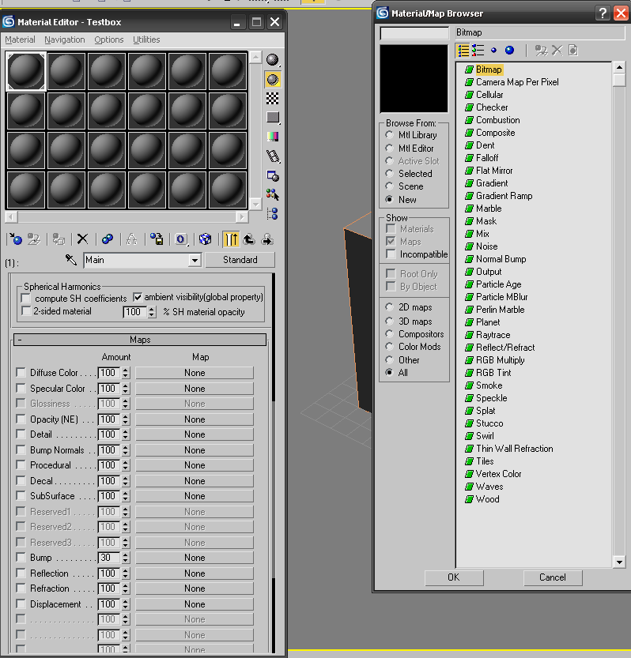
Task: Click the Opacity (NE) None map button
Action: pyautogui.click(x=195, y=419)
